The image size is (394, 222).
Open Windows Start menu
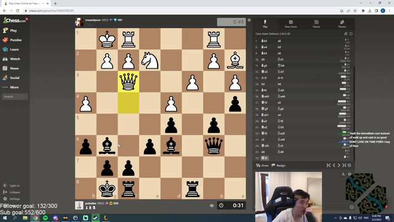point(5,218)
